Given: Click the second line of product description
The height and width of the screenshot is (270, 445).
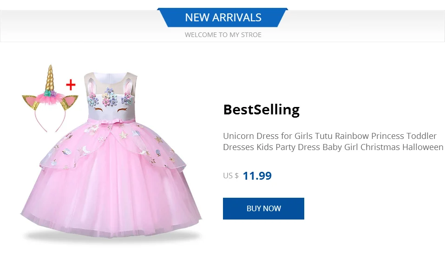Looking at the screenshot, I should [x=333, y=147].
